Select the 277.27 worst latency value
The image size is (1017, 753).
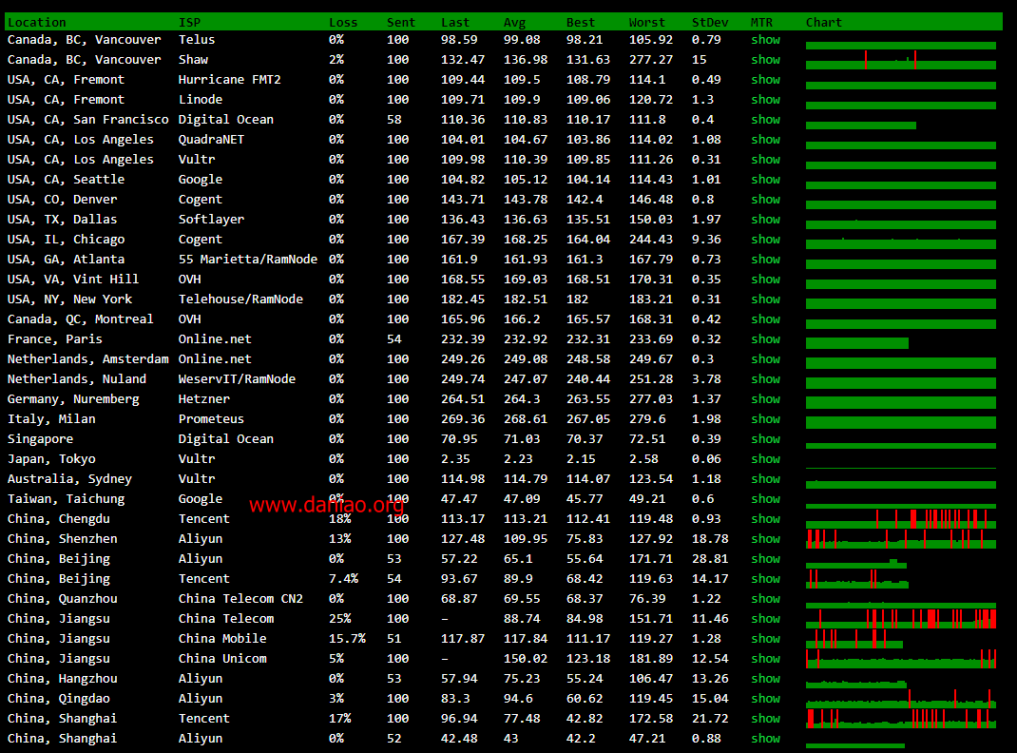[650, 60]
